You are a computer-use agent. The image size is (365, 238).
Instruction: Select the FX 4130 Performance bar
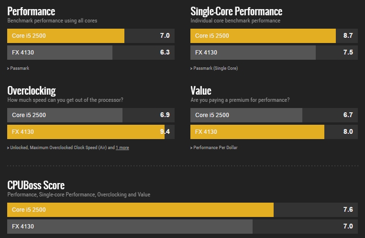tap(91, 53)
